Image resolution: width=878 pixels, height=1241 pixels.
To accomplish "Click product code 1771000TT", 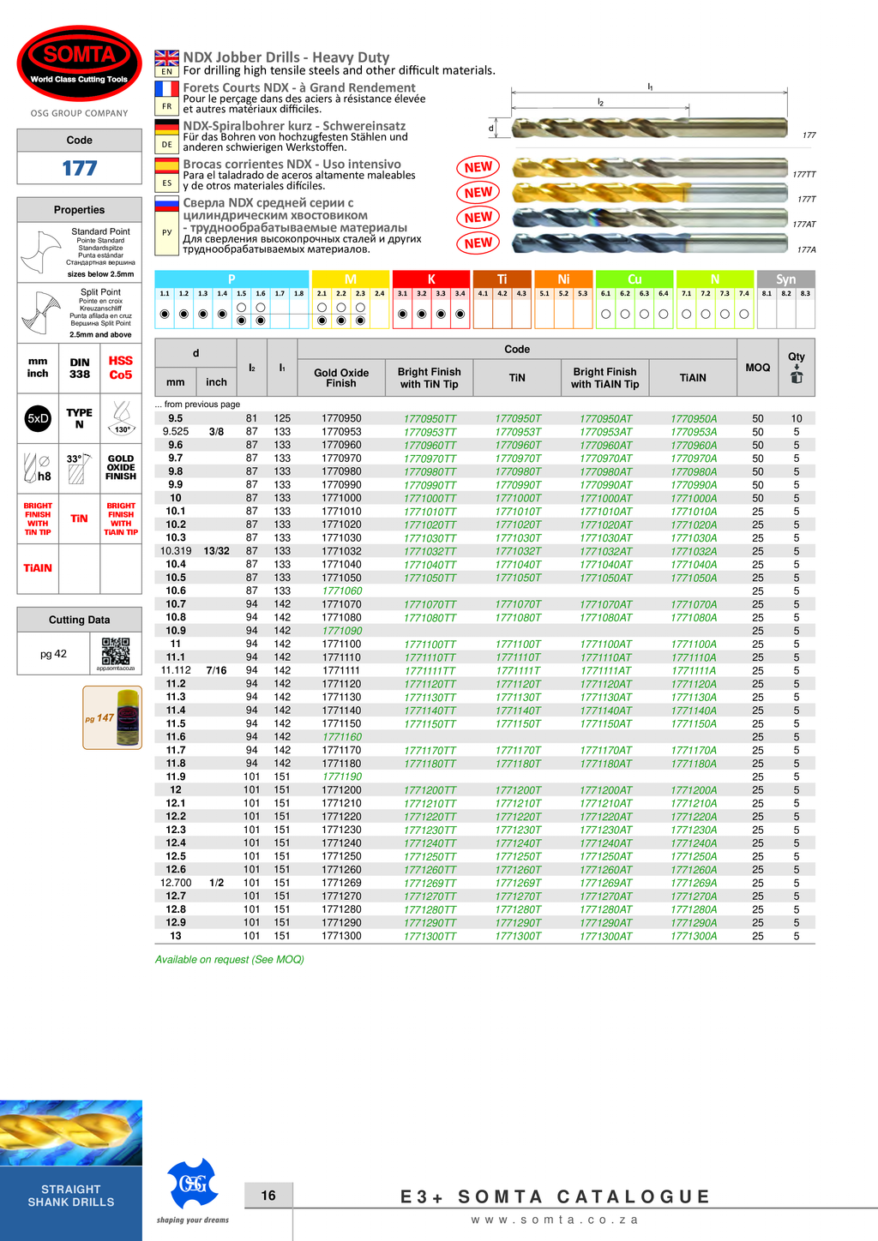I will 430,499.
